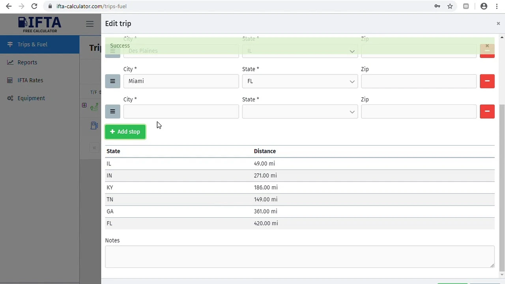505x284 pixels.
Task: Expand the trip row plus icon
Action: [84, 105]
